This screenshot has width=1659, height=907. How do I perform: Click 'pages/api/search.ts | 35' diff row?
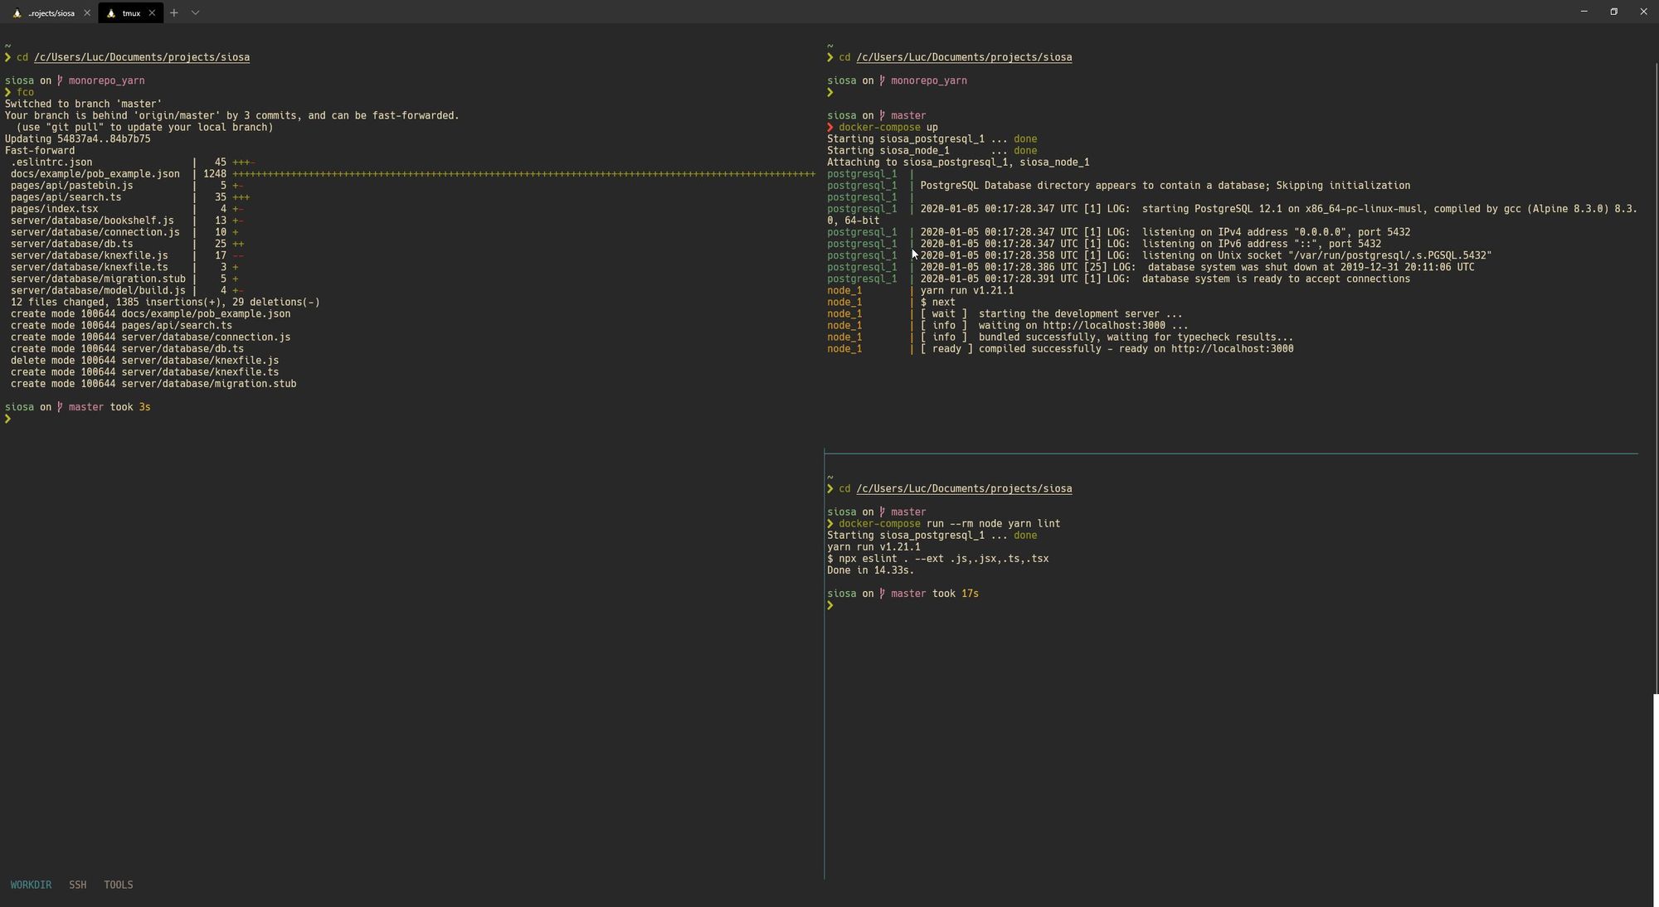[x=129, y=197]
